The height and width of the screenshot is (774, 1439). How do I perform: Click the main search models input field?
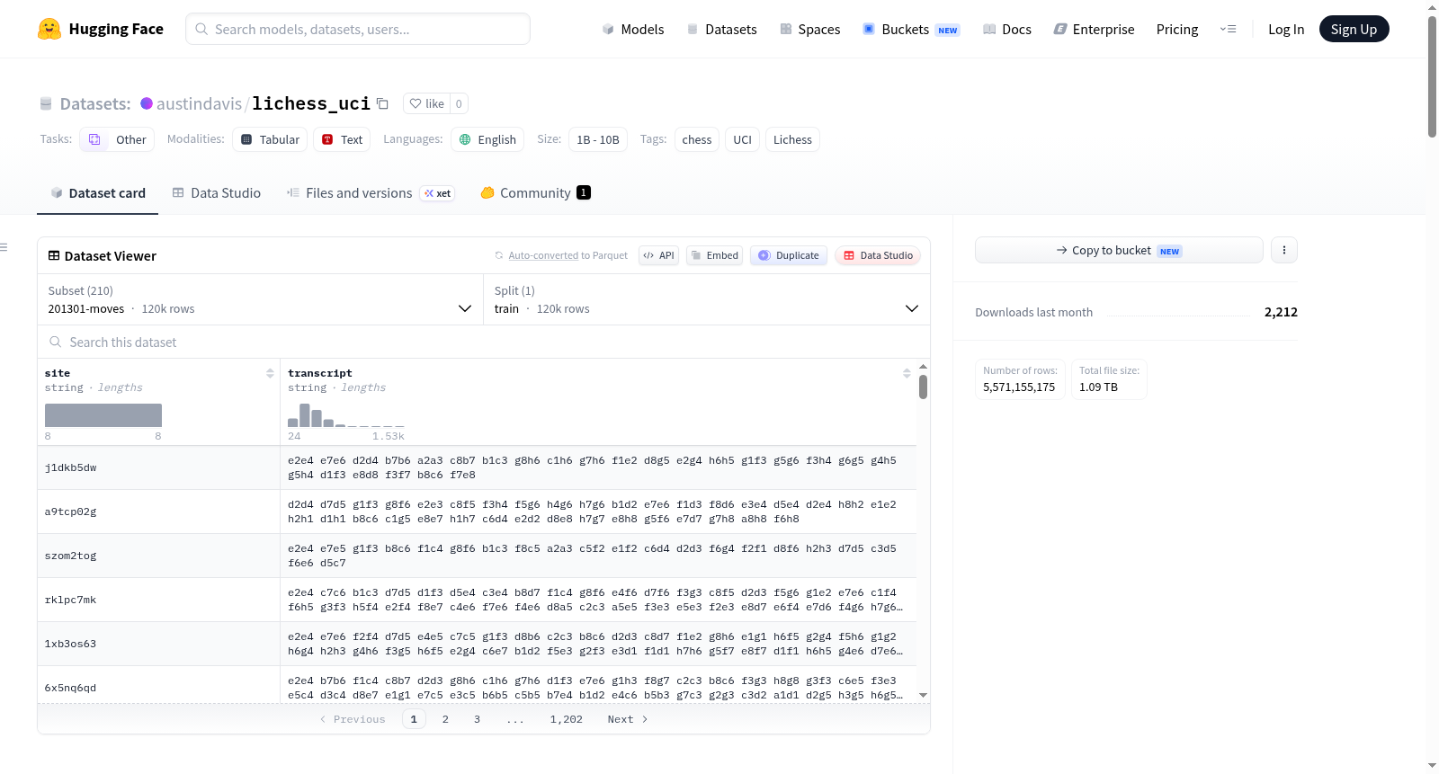358,29
